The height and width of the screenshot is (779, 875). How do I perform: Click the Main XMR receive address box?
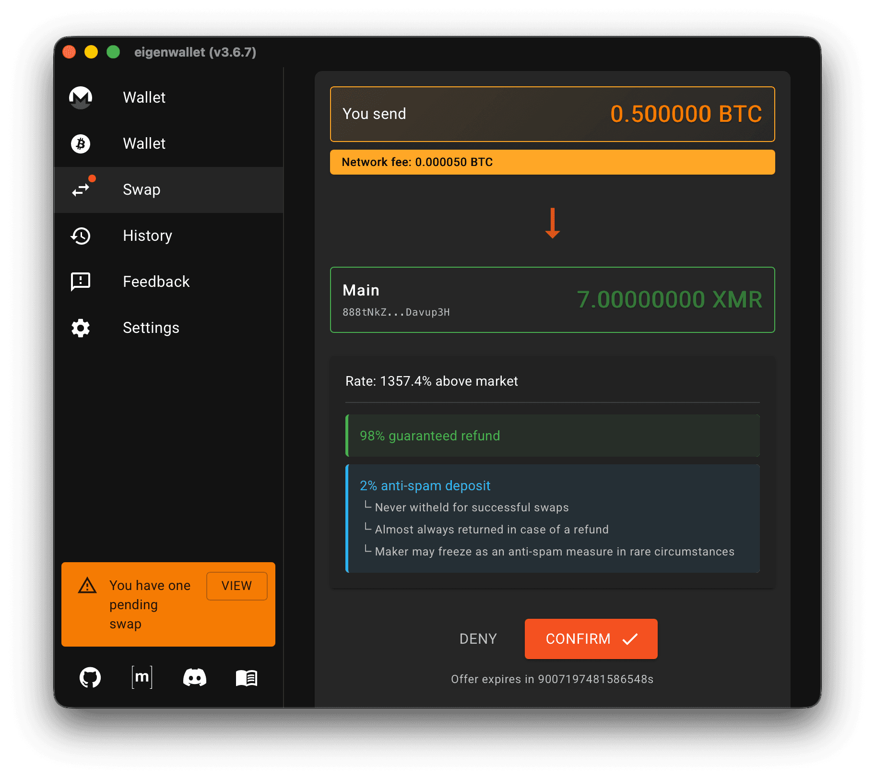(x=552, y=300)
